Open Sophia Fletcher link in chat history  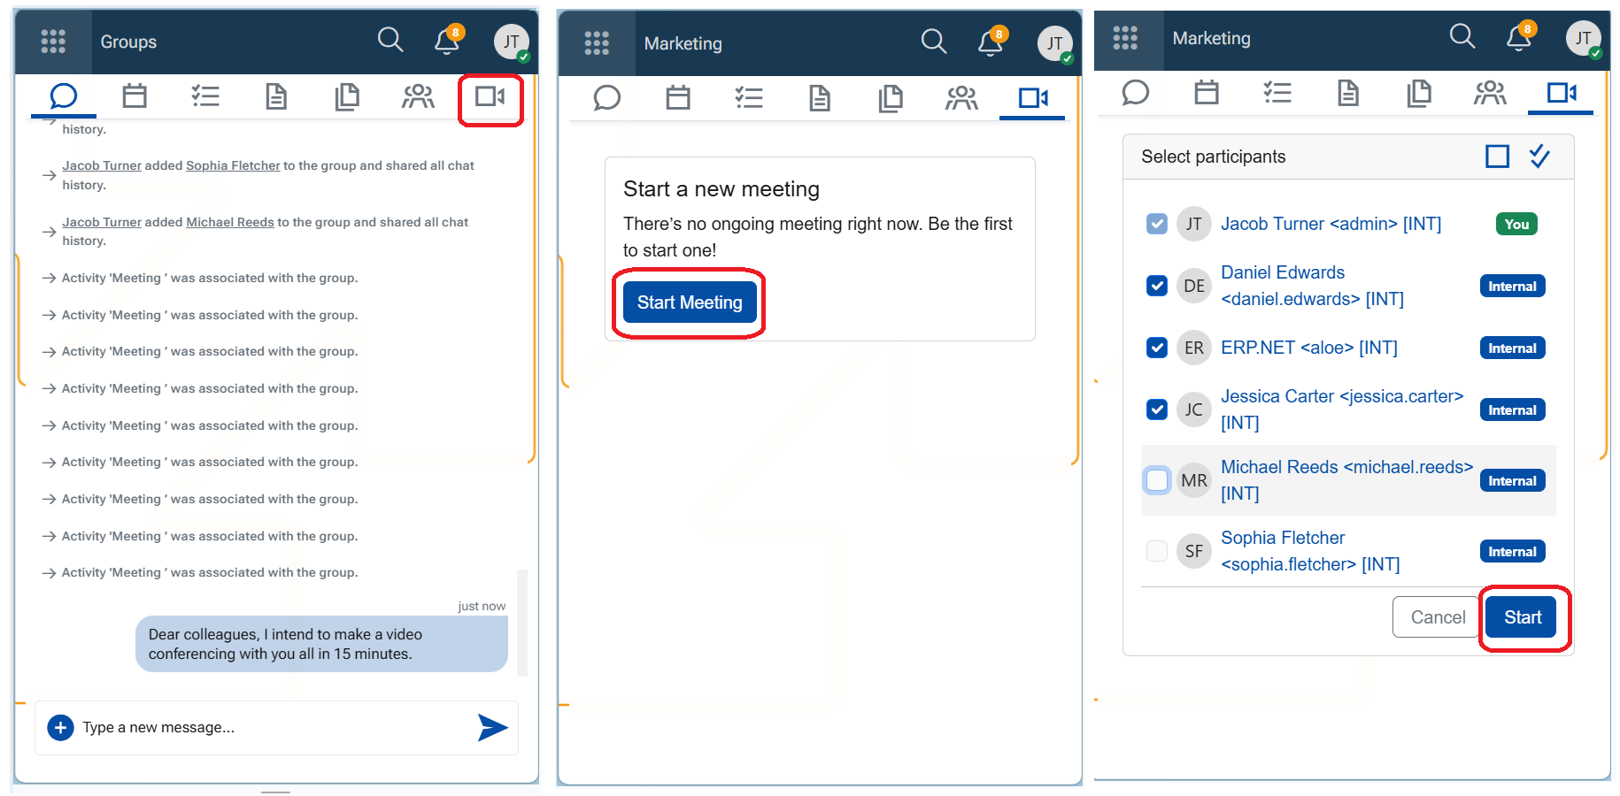233,165
